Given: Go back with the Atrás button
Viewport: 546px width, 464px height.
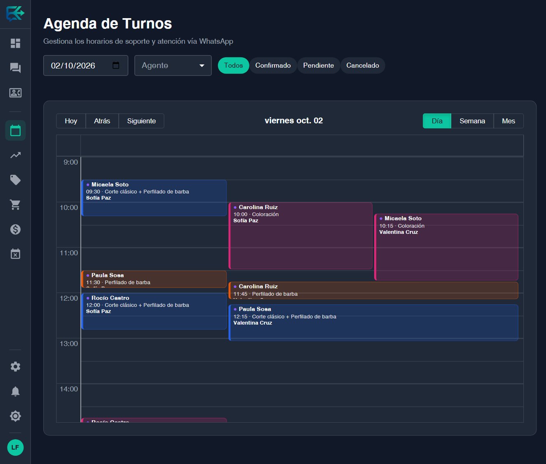Looking at the screenshot, I should [x=102, y=121].
